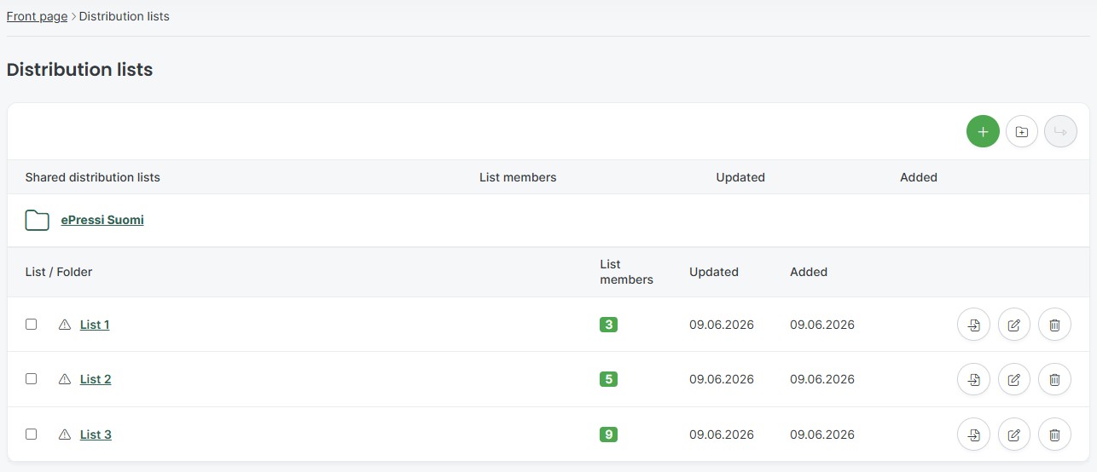The image size is (1097, 472).
Task: Click the member count badge 9
Action: tap(608, 435)
